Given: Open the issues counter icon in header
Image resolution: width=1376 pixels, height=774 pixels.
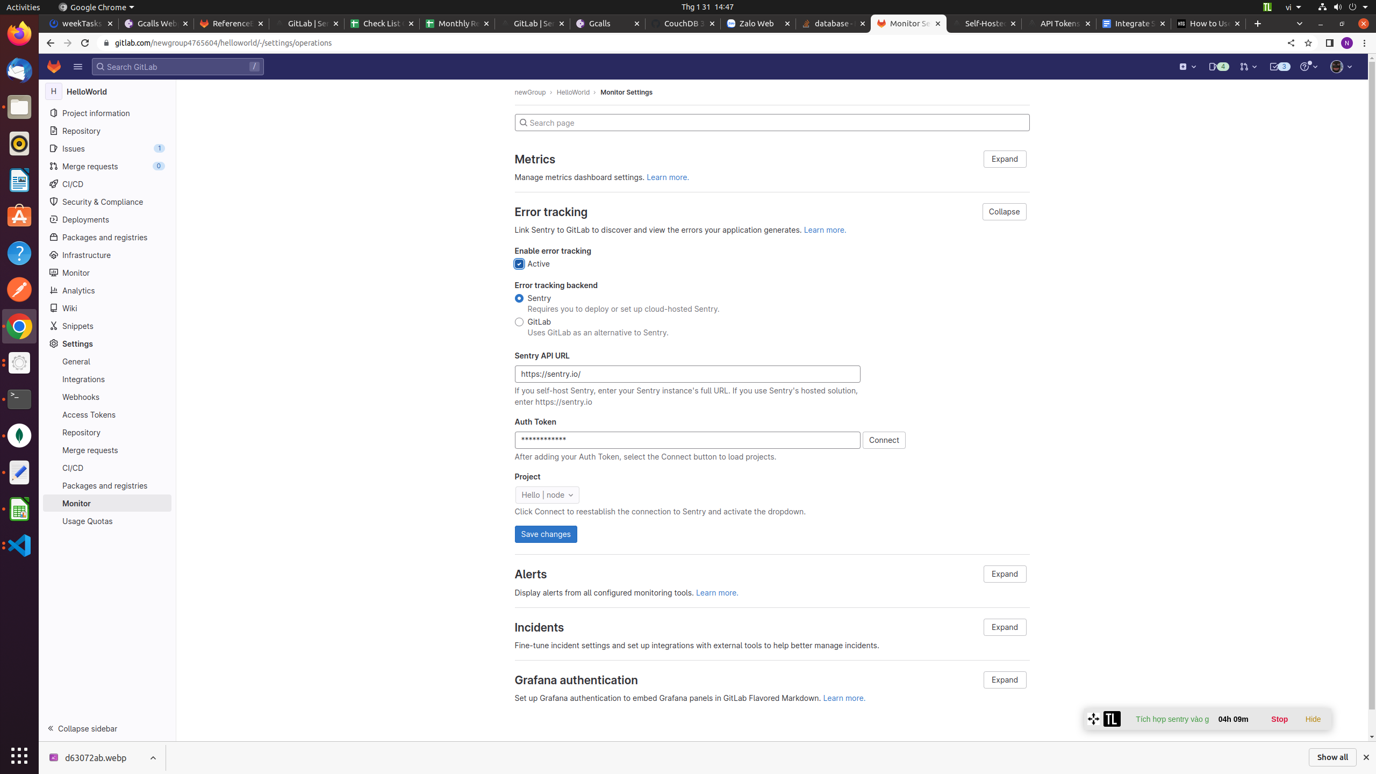Looking at the screenshot, I should (1218, 67).
